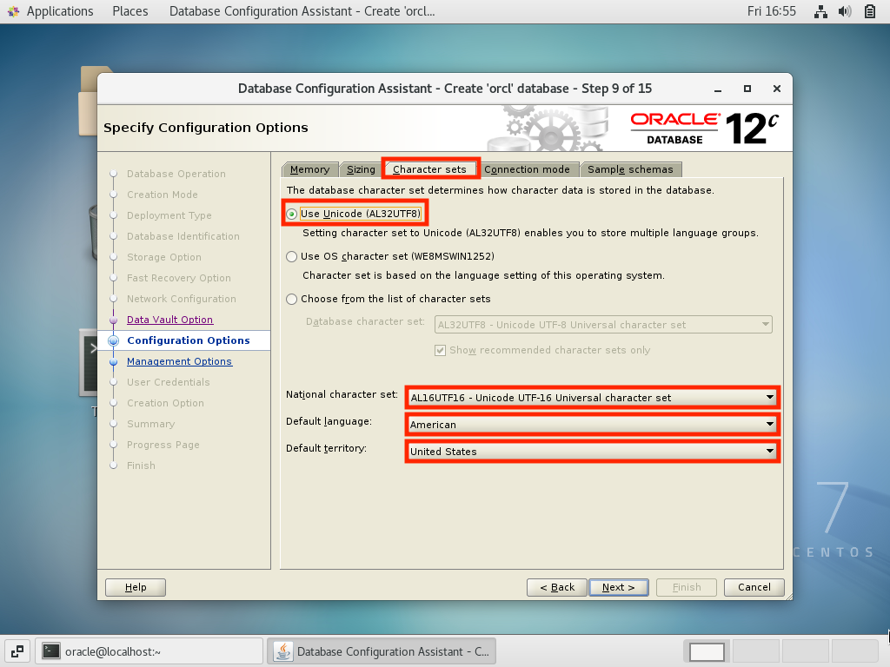
Task: Maximize the Database Configuration Assistant window
Action: click(x=747, y=89)
